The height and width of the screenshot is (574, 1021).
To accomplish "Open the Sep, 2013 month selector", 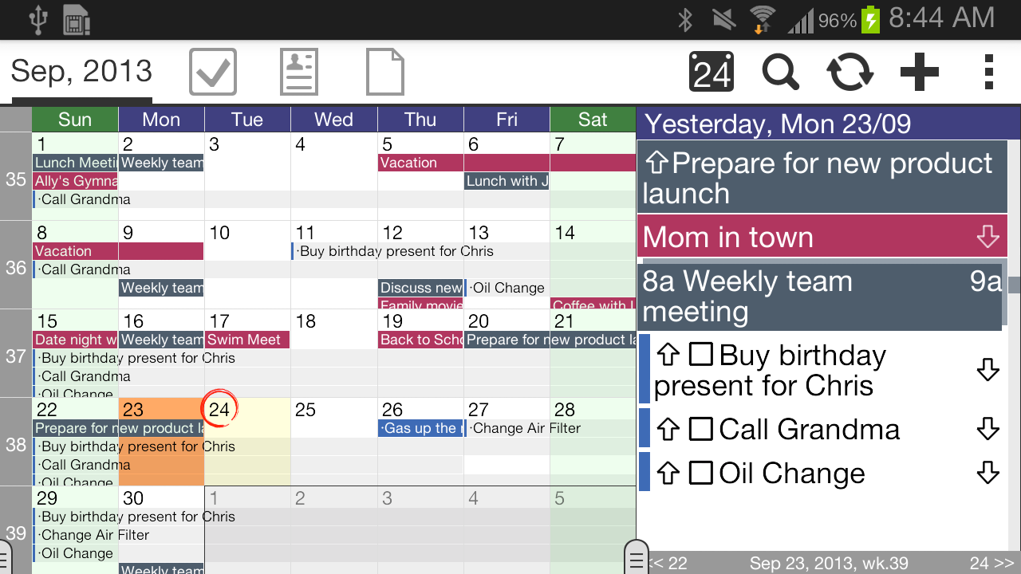I will click(81, 72).
